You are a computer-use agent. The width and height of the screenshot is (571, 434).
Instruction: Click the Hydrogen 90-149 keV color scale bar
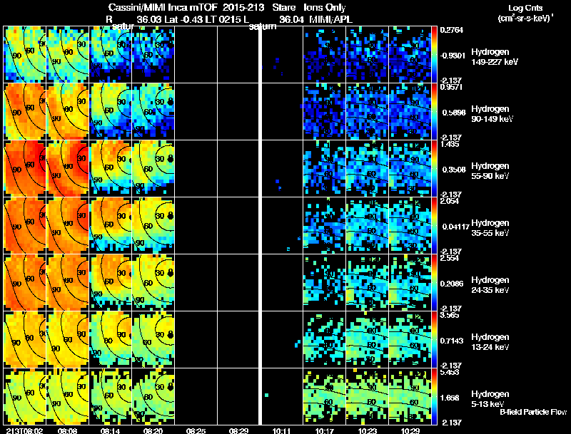pos(434,112)
